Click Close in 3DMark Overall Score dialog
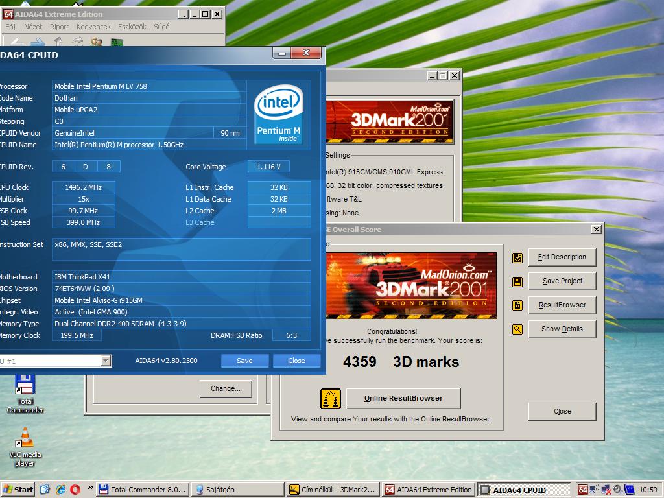Image resolution: width=664 pixels, height=498 pixels. click(x=562, y=411)
